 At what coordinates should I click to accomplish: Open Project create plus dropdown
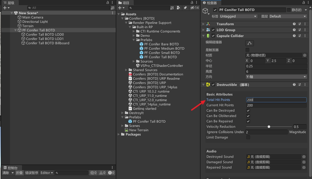click(121, 8)
